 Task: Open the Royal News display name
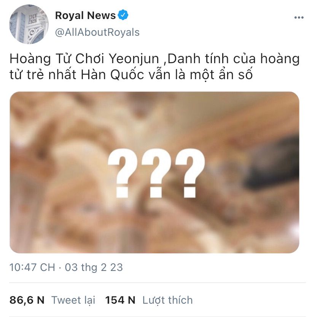[x=85, y=15]
